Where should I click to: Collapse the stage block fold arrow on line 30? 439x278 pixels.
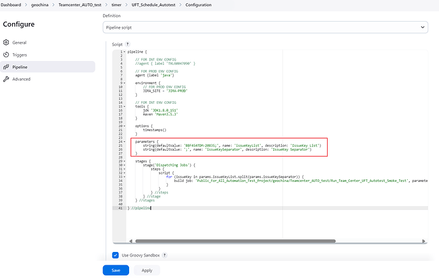[x=125, y=165]
